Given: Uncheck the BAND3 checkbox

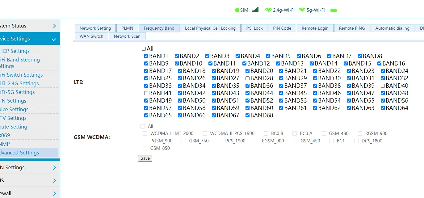Looking at the screenshot, I should [x=207, y=56].
